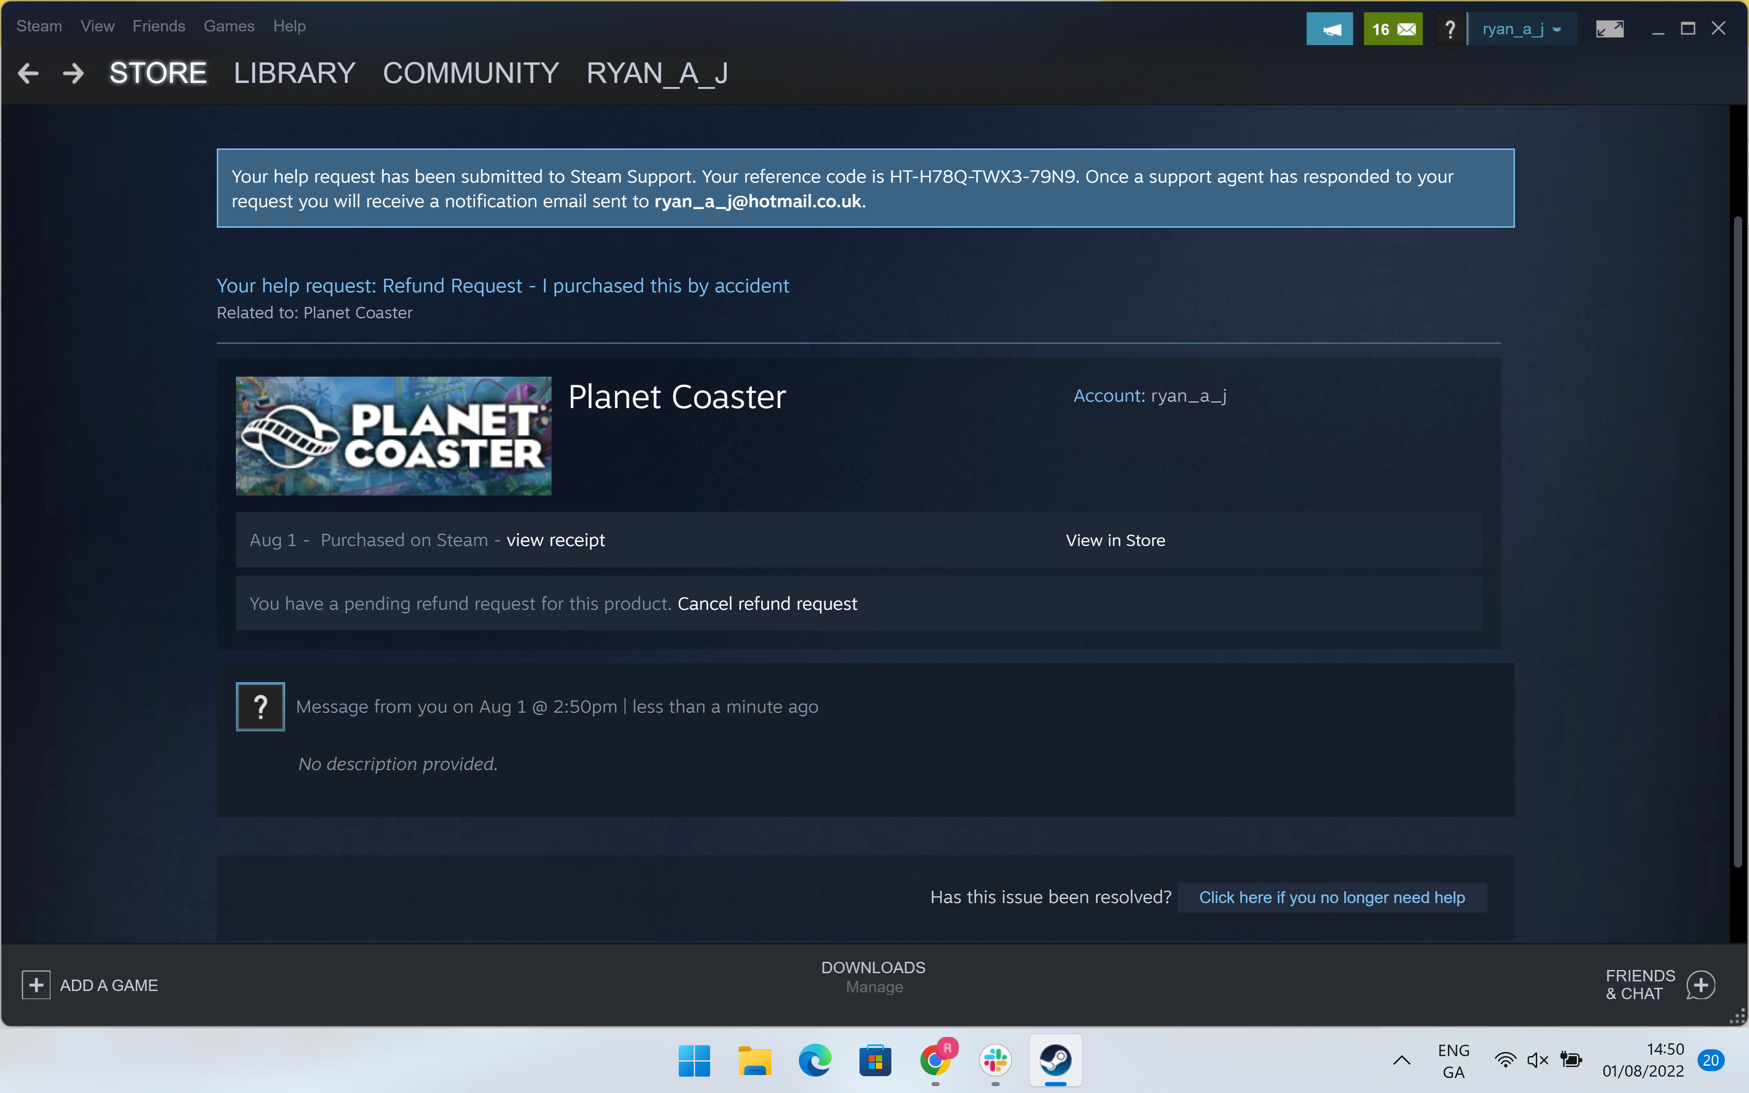This screenshot has width=1749, height=1093.
Task: Open Slack from taskbar
Action: click(x=995, y=1061)
